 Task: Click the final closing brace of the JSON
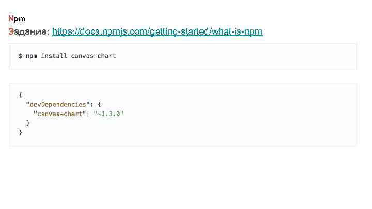20,133
